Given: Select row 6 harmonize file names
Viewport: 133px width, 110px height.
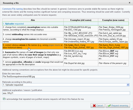Looking at the screenshot, I should click(66, 55).
